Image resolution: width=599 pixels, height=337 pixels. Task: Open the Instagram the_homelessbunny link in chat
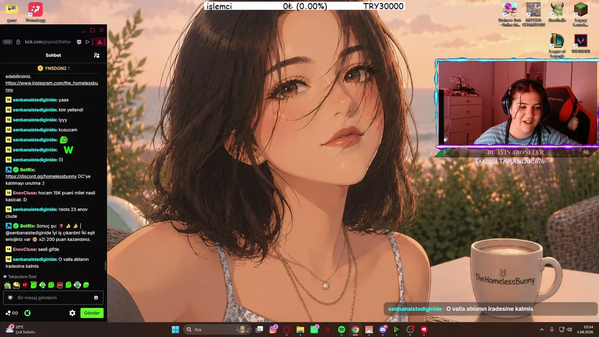click(x=52, y=86)
